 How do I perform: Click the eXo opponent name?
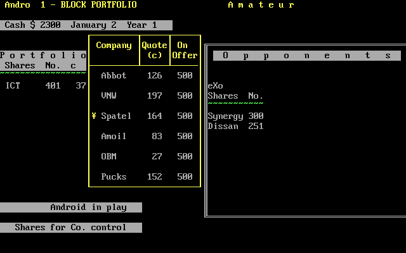[216, 86]
